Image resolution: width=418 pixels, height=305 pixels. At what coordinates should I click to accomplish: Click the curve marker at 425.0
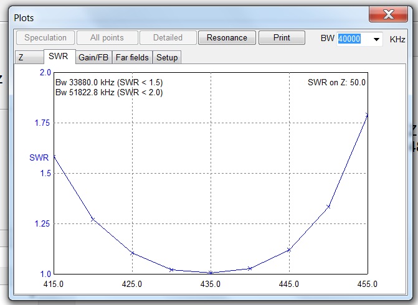[x=132, y=253]
